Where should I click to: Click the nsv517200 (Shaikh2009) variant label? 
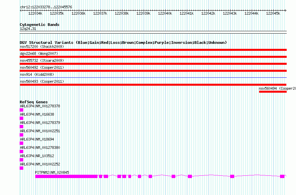click(42, 47)
